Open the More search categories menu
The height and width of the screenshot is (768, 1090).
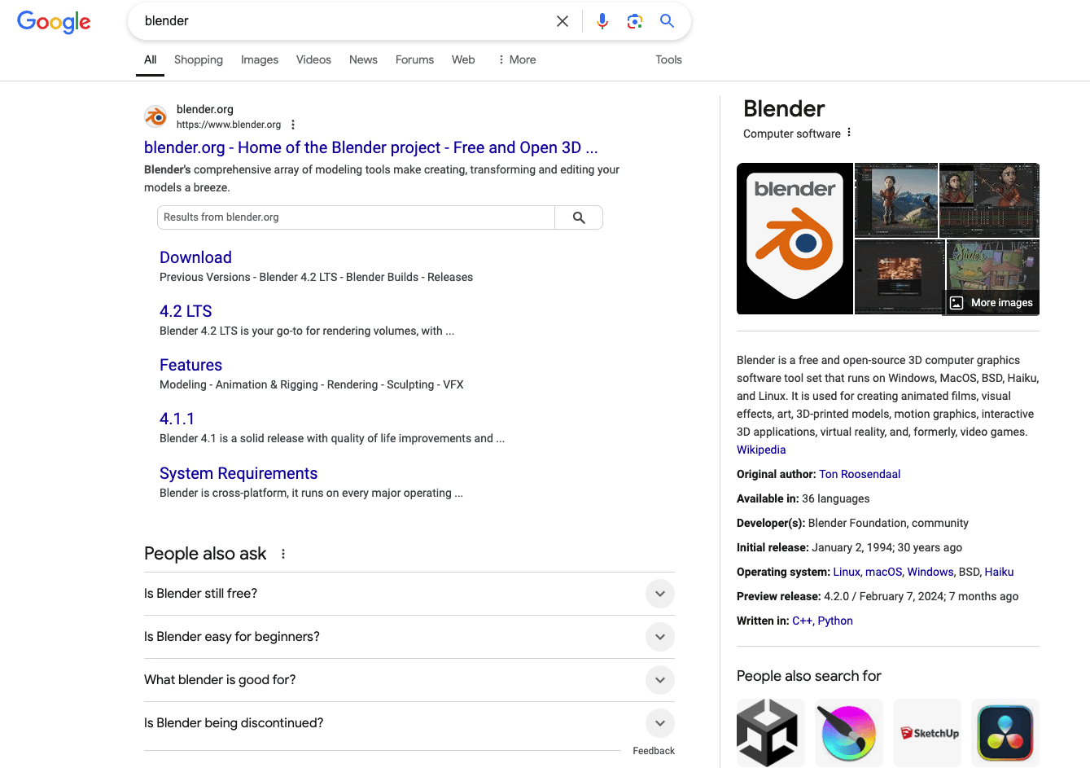(x=516, y=59)
